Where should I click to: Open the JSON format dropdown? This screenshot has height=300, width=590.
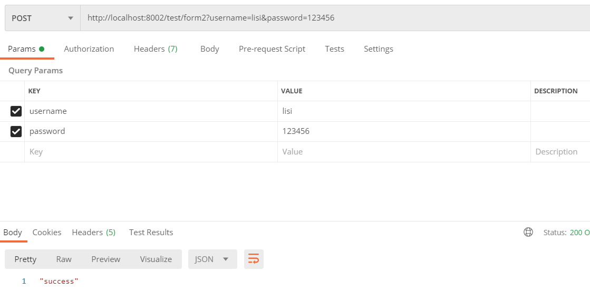[212, 259]
